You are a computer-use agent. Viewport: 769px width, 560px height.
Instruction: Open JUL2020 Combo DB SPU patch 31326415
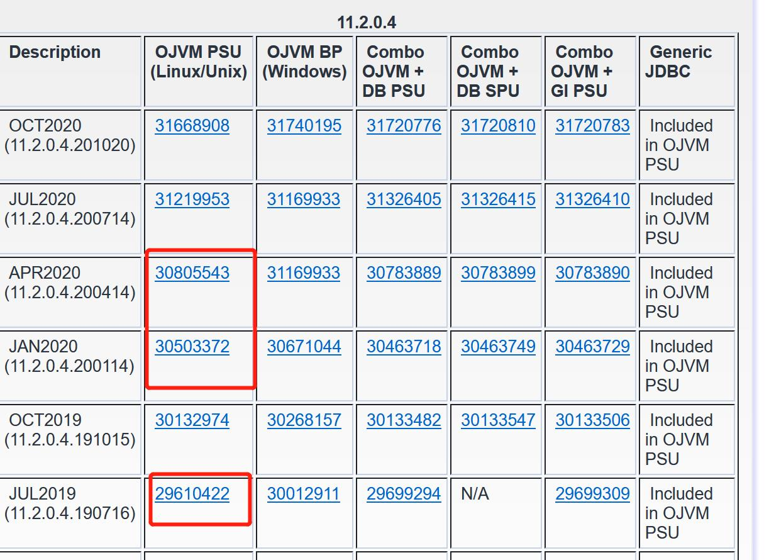[x=498, y=199]
